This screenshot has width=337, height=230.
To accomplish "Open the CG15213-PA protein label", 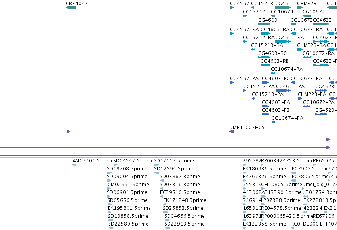I will click(268, 94).
